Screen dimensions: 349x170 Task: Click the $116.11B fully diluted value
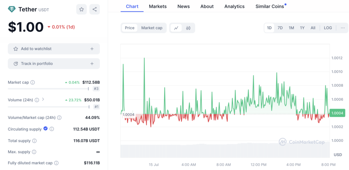tap(92, 163)
